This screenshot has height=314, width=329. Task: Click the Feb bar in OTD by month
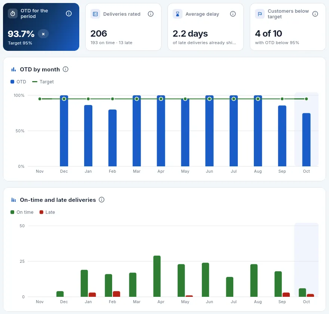tap(113, 138)
